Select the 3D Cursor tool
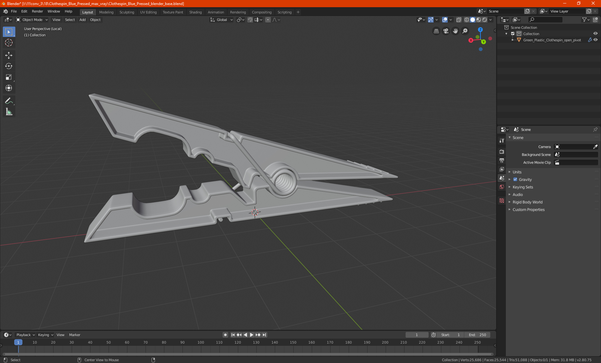This screenshot has height=363, width=601. click(x=9, y=43)
